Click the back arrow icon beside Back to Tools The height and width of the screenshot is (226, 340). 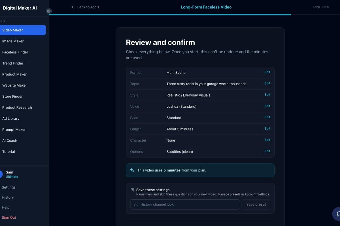73,7
